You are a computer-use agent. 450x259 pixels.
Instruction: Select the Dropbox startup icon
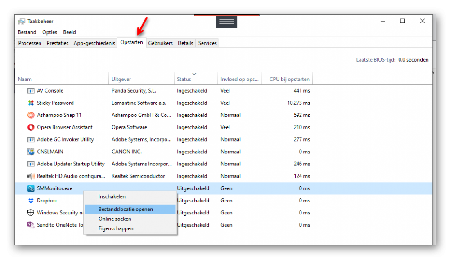(x=31, y=201)
